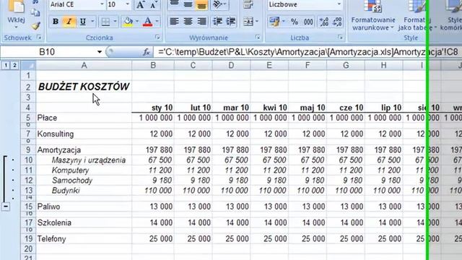
Task: Decrease the decimal places
Action: 337,22
